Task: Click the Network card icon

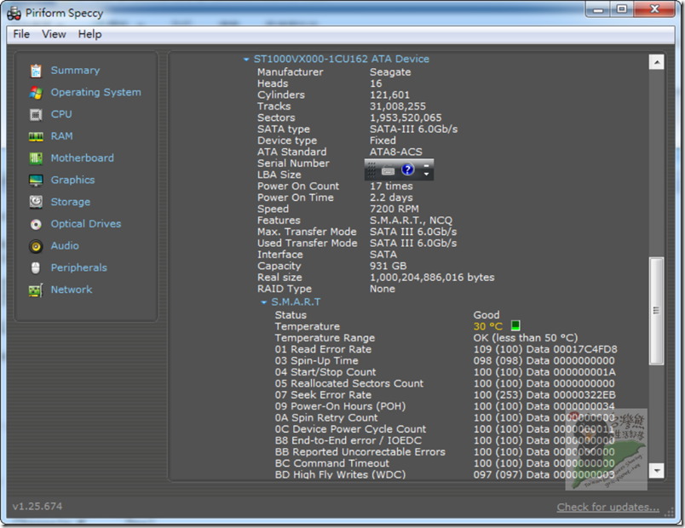Action: (x=36, y=290)
